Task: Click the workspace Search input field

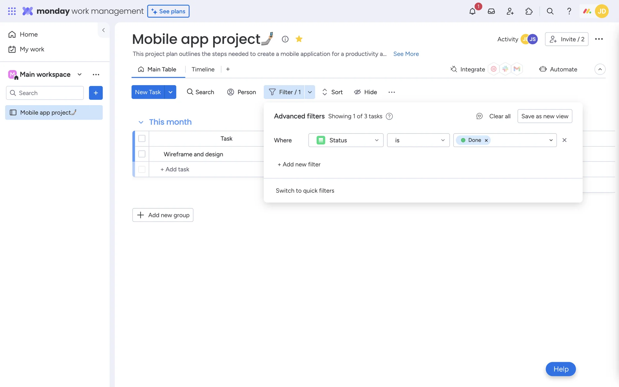Action: tap(45, 93)
